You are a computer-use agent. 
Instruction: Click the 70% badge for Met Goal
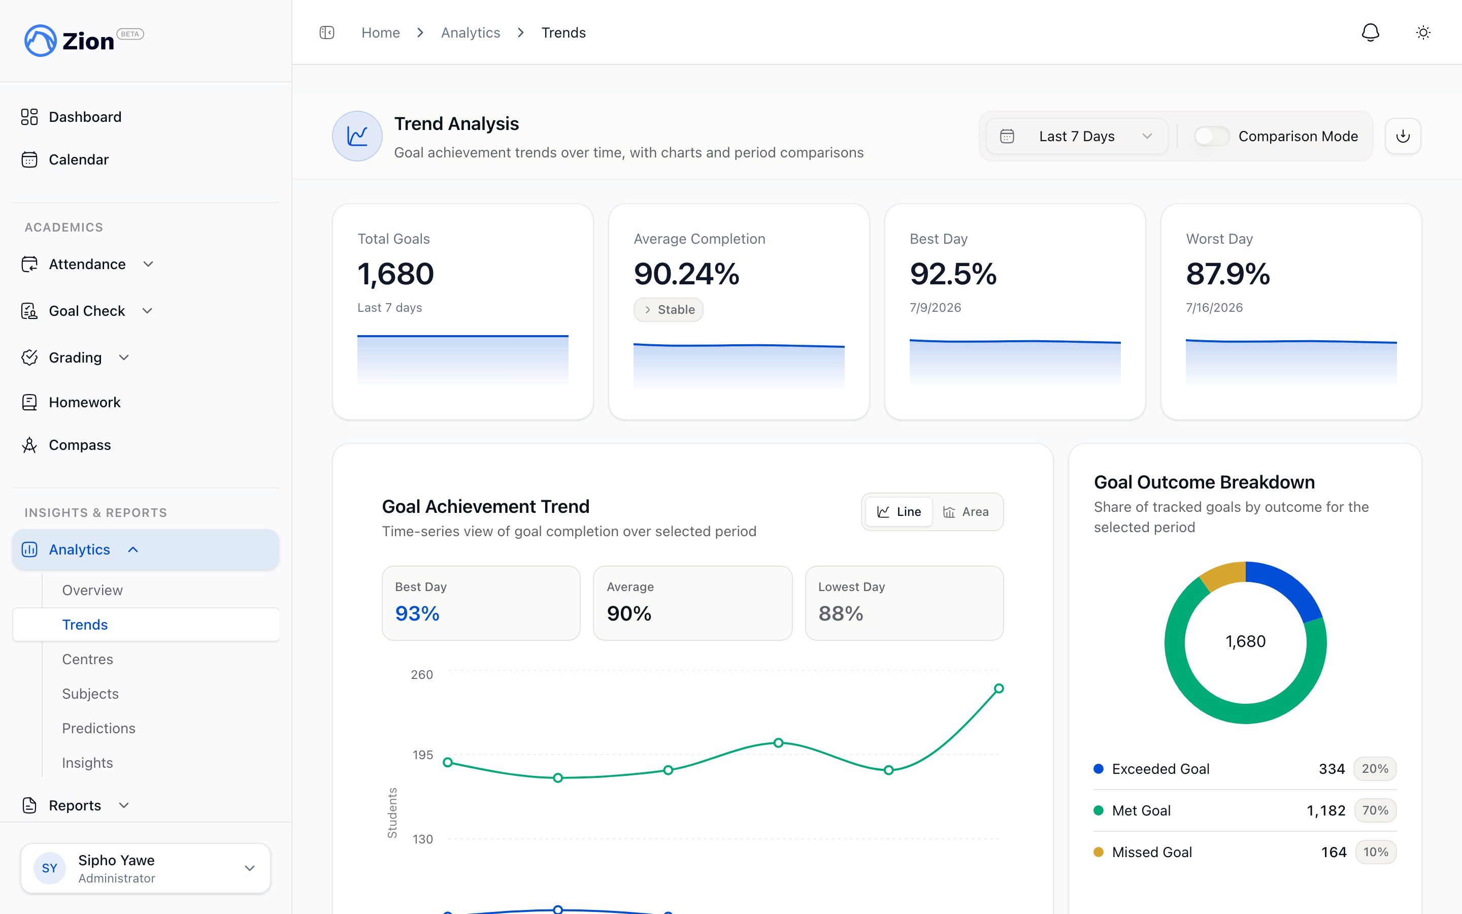pyautogui.click(x=1375, y=810)
